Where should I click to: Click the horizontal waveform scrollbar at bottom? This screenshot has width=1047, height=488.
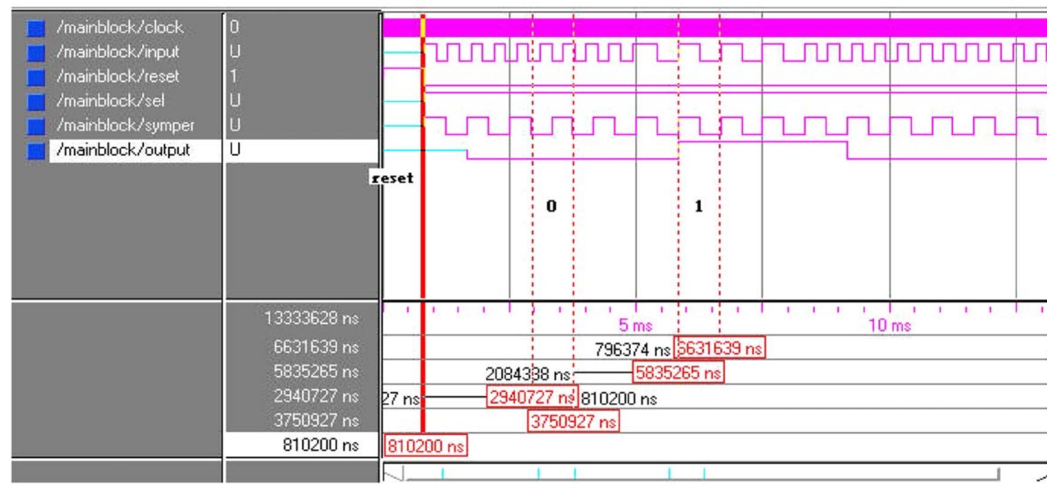(x=702, y=474)
